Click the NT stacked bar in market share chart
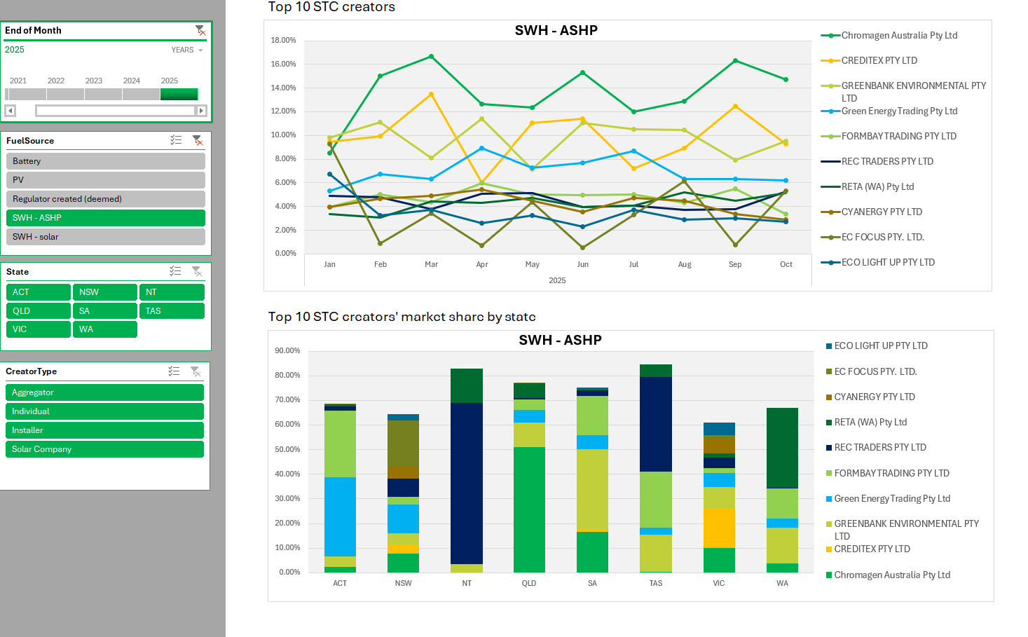 point(467,470)
